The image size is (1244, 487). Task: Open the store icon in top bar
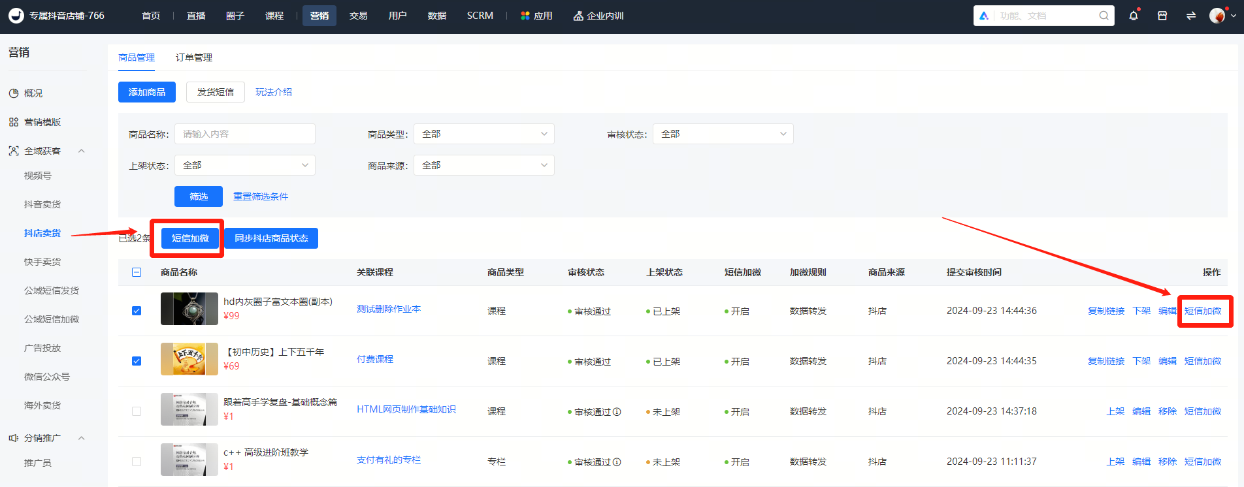point(1162,16)
